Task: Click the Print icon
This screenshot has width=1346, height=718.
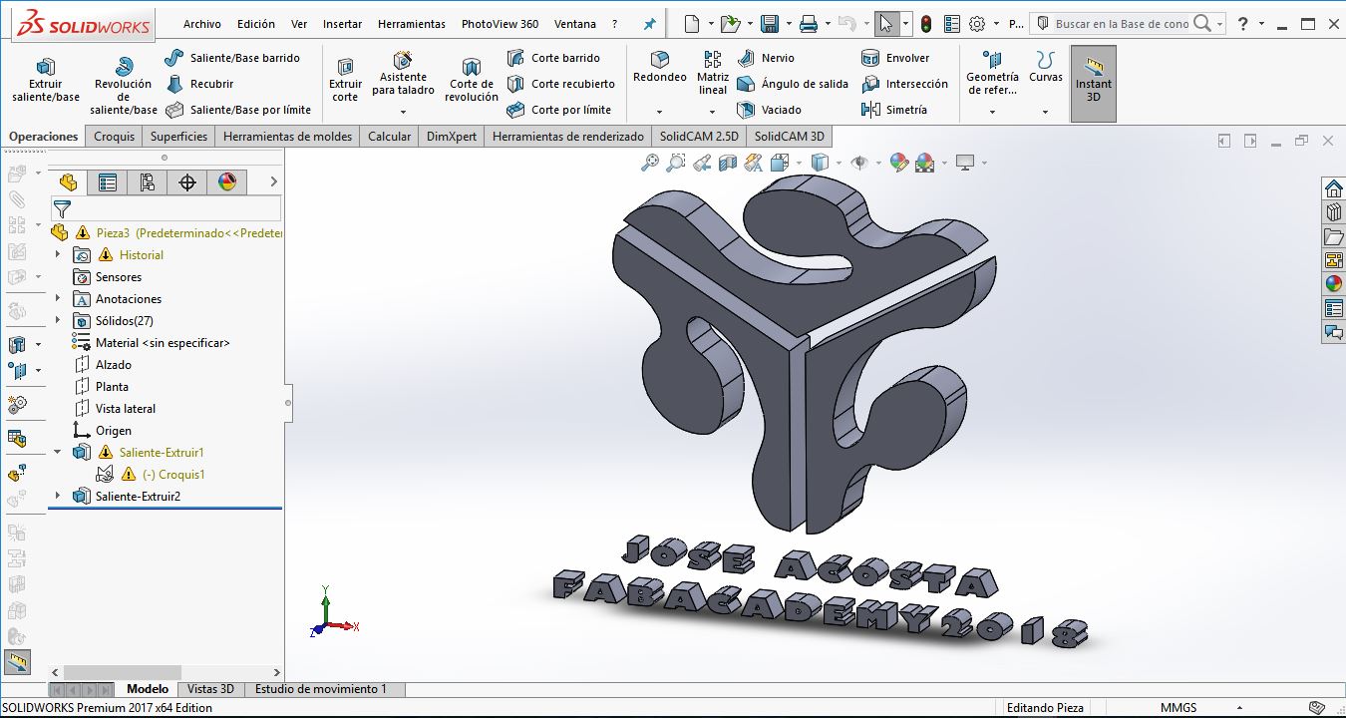Action: point(810,24)
